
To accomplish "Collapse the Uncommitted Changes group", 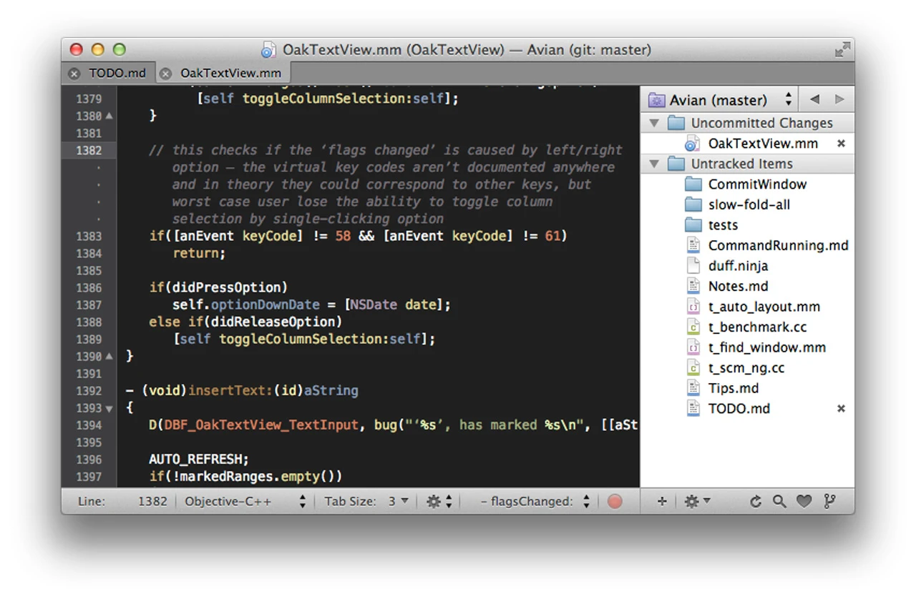I will pos(653,123).
